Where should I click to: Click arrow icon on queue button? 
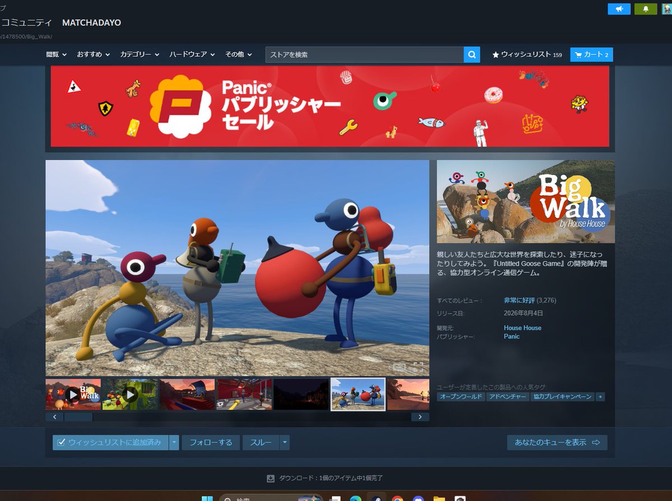[x=596, y=442]
